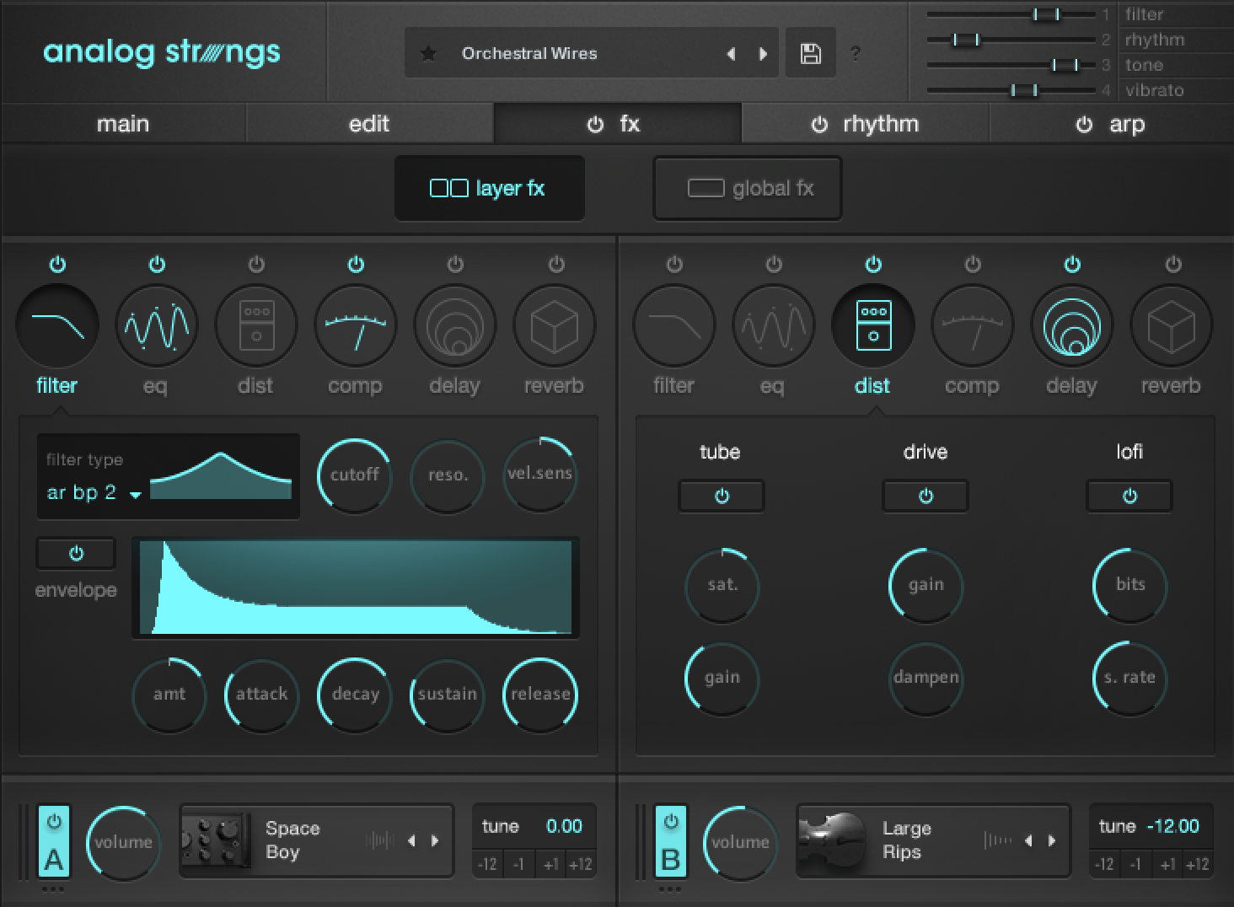Click the save preset icon

810,52
